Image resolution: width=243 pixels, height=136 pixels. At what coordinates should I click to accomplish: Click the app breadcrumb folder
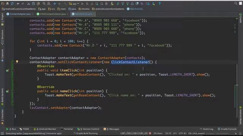point(42,9)
